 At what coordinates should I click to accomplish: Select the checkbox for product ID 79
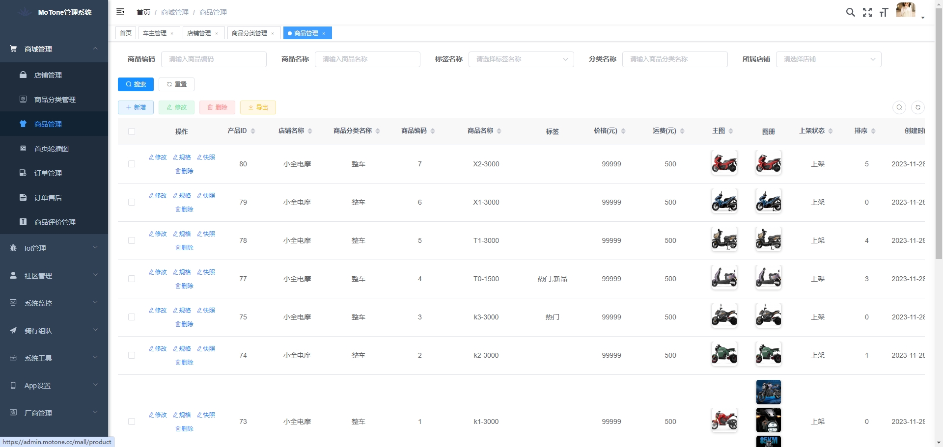coord(132,202)
